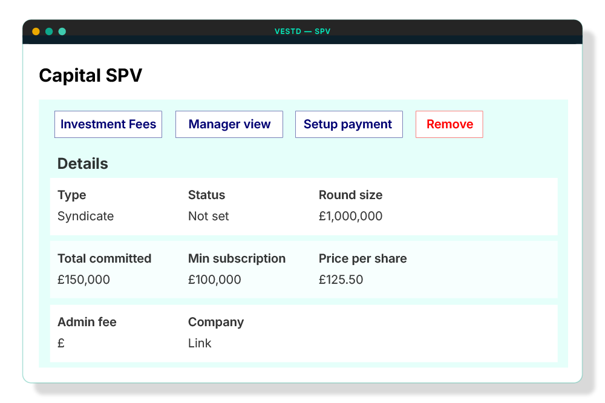Image resolution: width=605 pixels, height=403 pixels.
Task: Switch to Manager view
Action: pyautogui.click(x=229, y=124)
